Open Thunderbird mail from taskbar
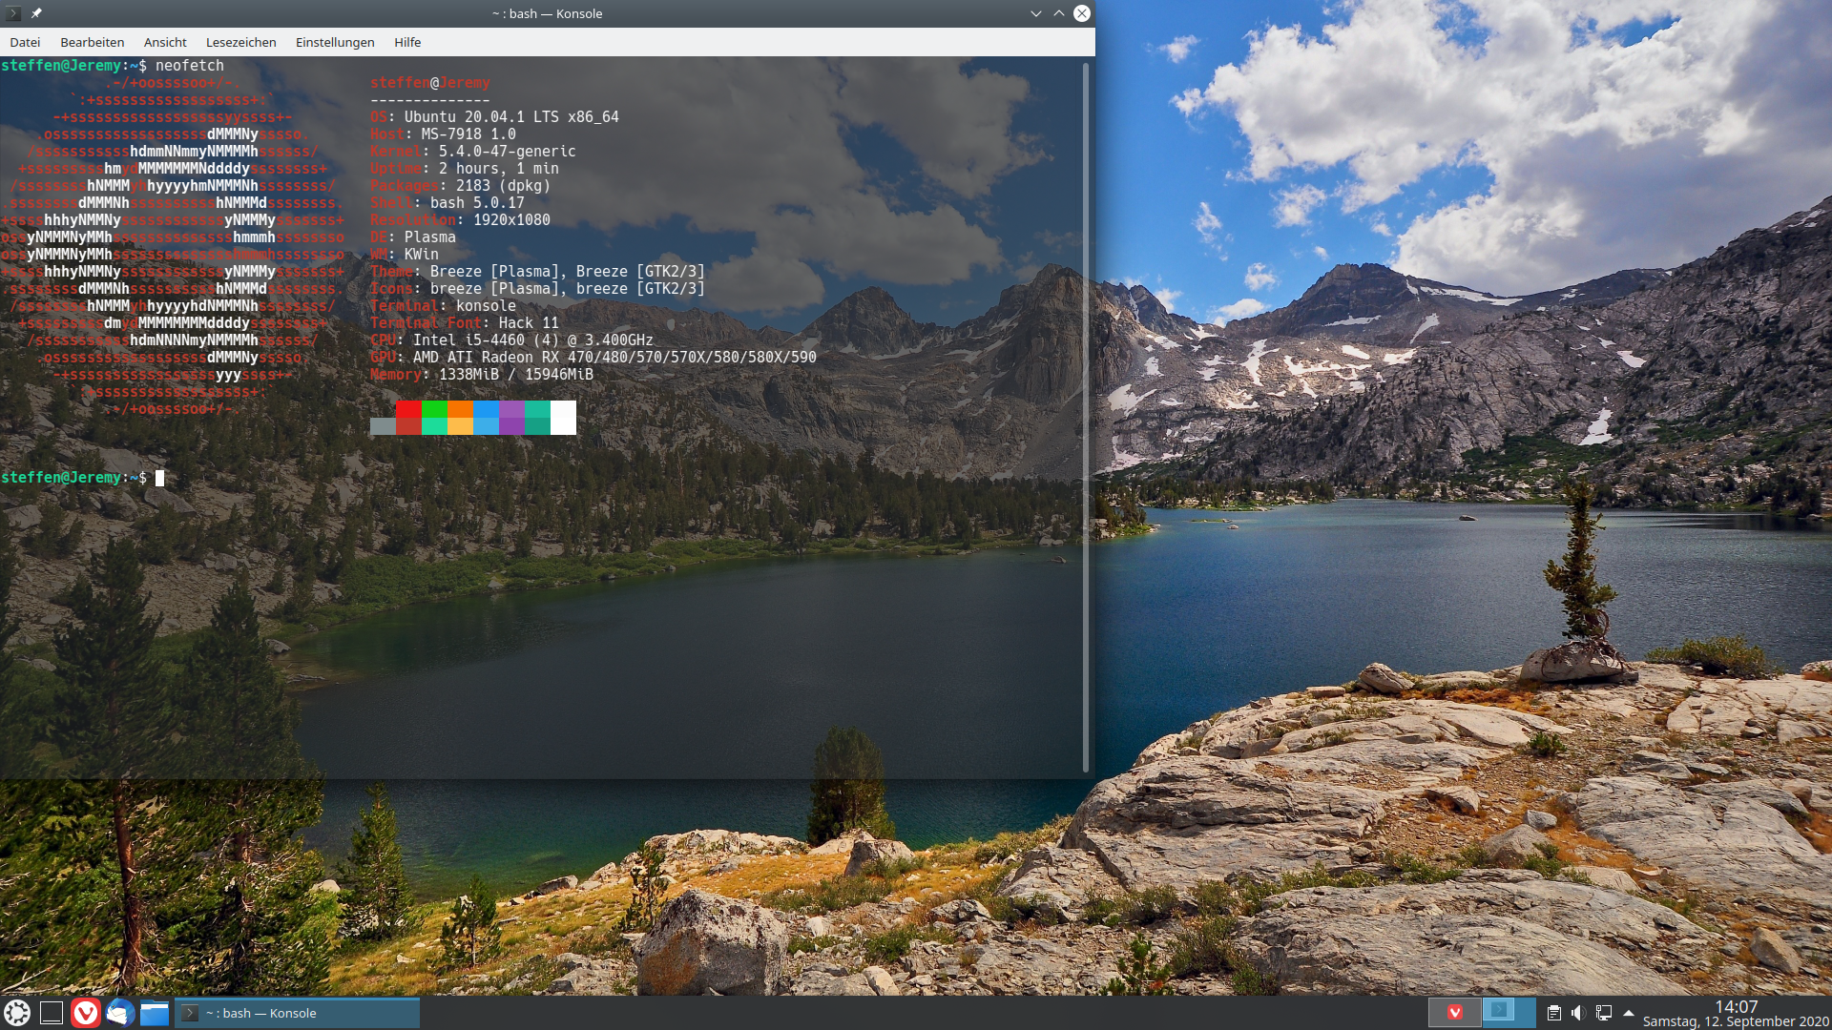The image size is (1832, 1030). click(120, 1013)
